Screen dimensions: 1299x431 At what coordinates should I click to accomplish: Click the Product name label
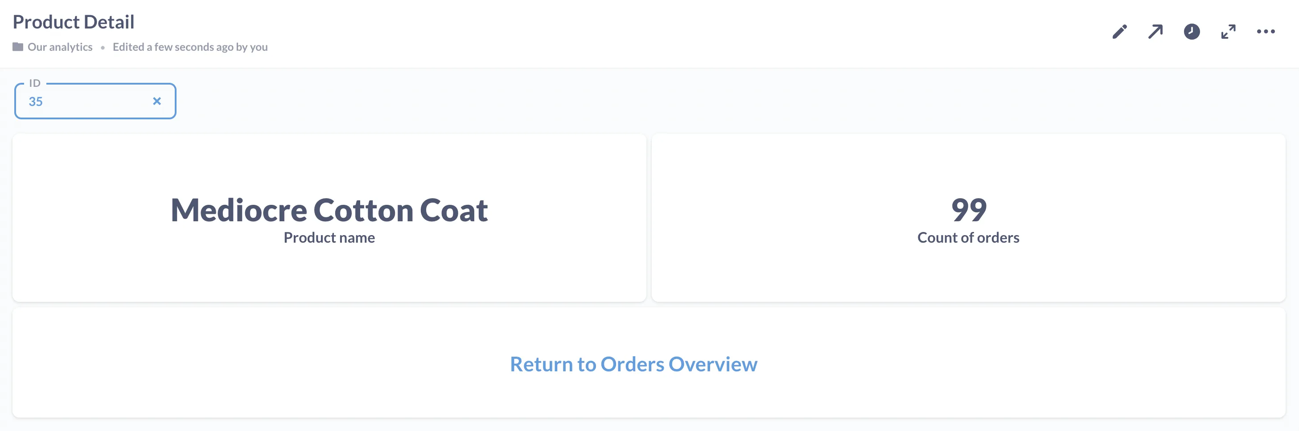[x=329, y=237]
